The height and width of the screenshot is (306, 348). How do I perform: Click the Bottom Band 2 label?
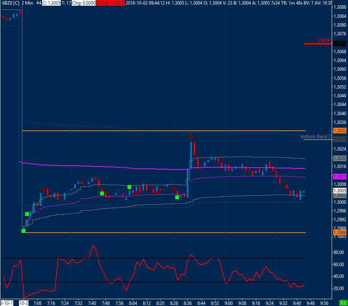[x=315, y=136]
